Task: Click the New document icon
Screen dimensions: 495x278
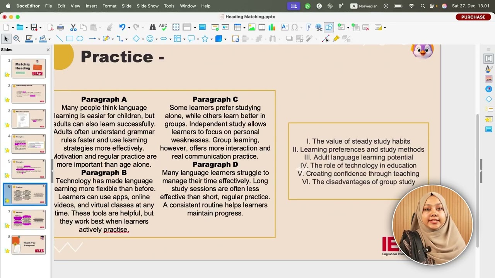Action: pyautogui.click(x=6, y=27)
